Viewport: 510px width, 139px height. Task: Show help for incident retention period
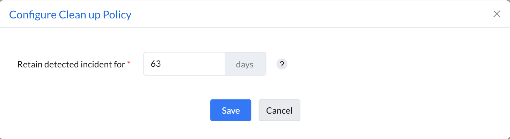(282, 64)
